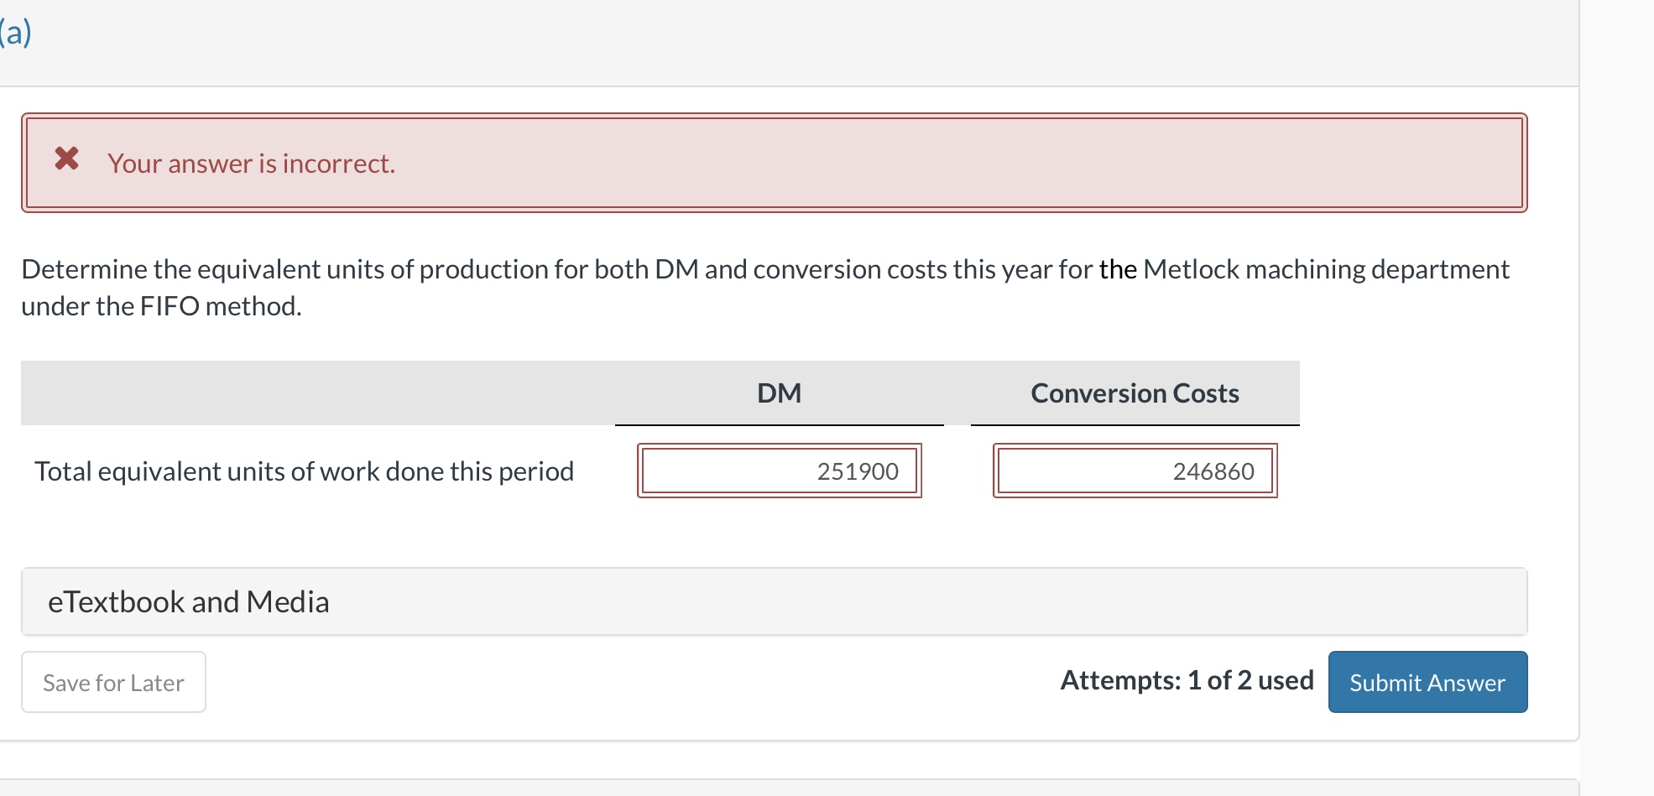1654x796 pixels.
Task: Click 'Metlock machining department' in the question
Action: point(1326,270)
